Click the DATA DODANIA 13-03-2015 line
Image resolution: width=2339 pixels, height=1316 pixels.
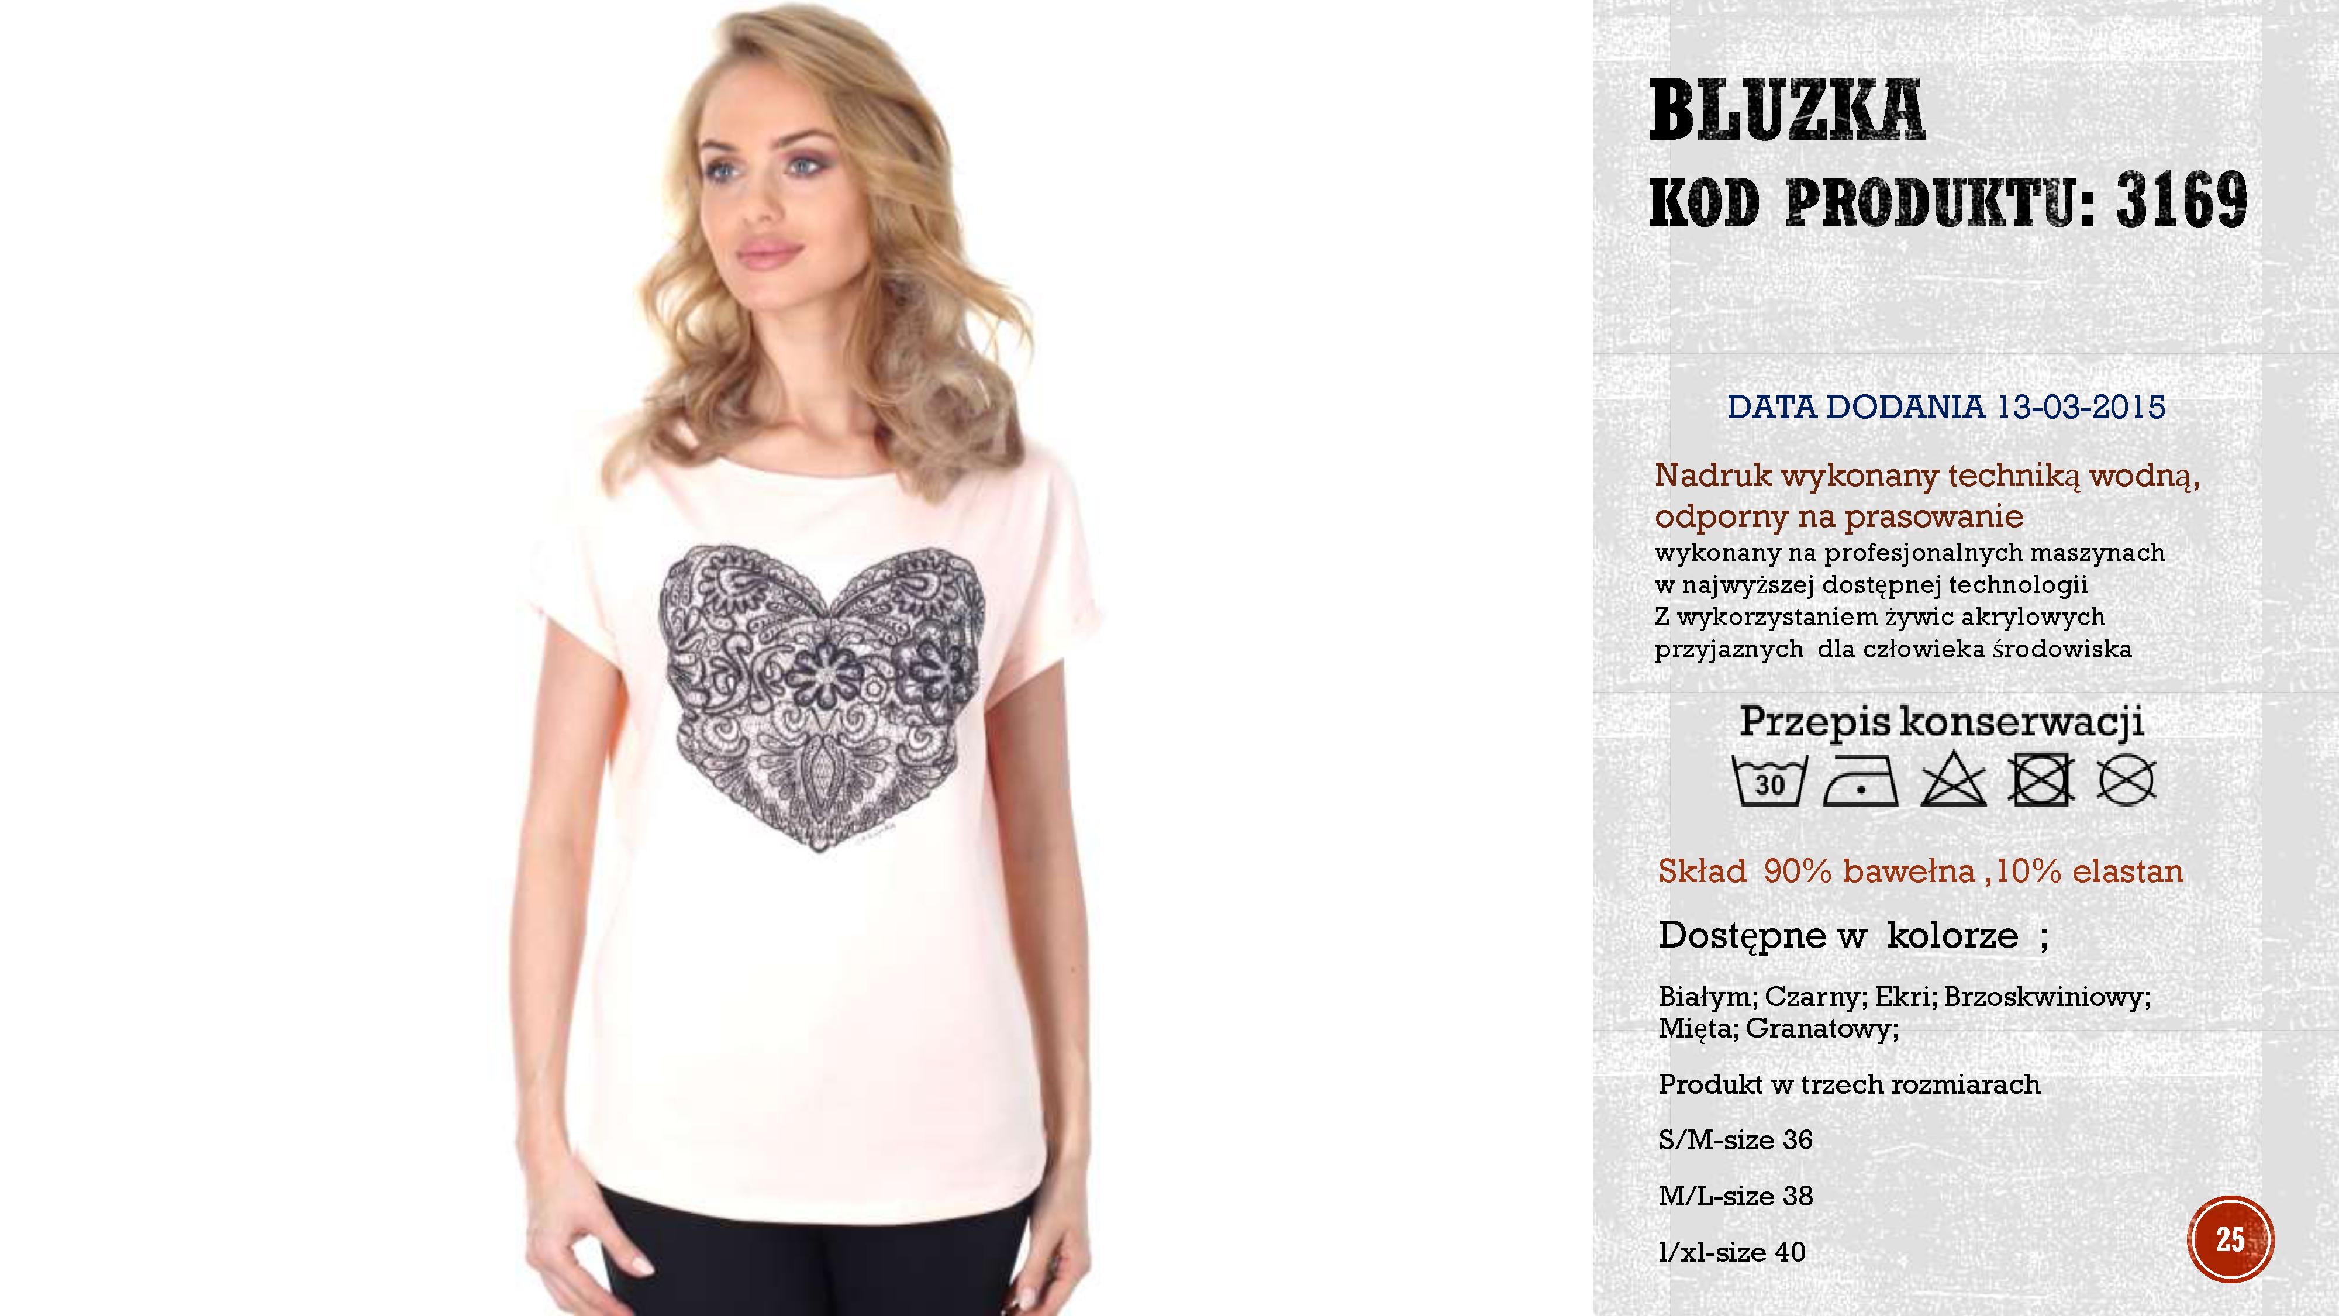tap(1946, 407)
